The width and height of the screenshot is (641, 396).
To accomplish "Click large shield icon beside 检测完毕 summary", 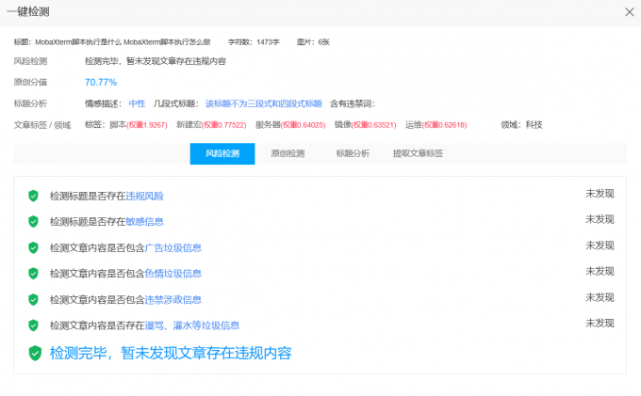I will (35, 353).
